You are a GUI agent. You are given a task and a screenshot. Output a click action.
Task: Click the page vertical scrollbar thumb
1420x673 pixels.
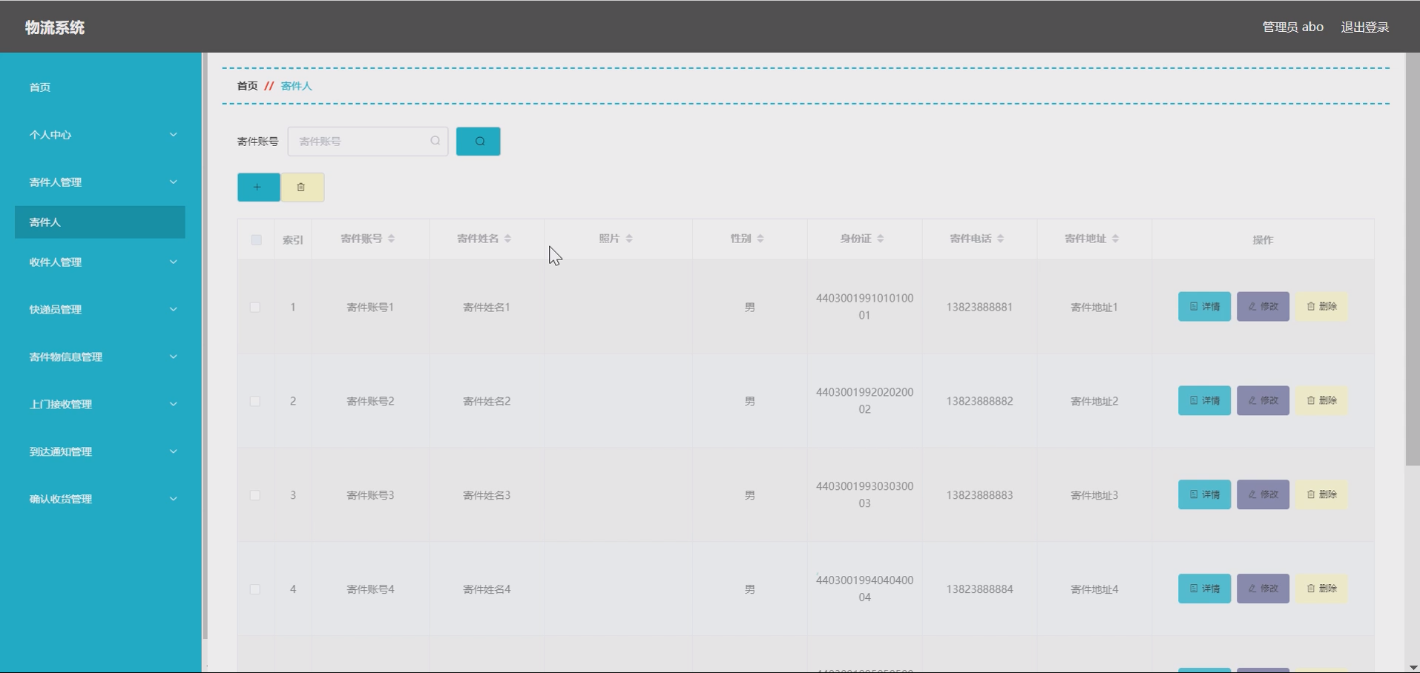click(1413, 259)
